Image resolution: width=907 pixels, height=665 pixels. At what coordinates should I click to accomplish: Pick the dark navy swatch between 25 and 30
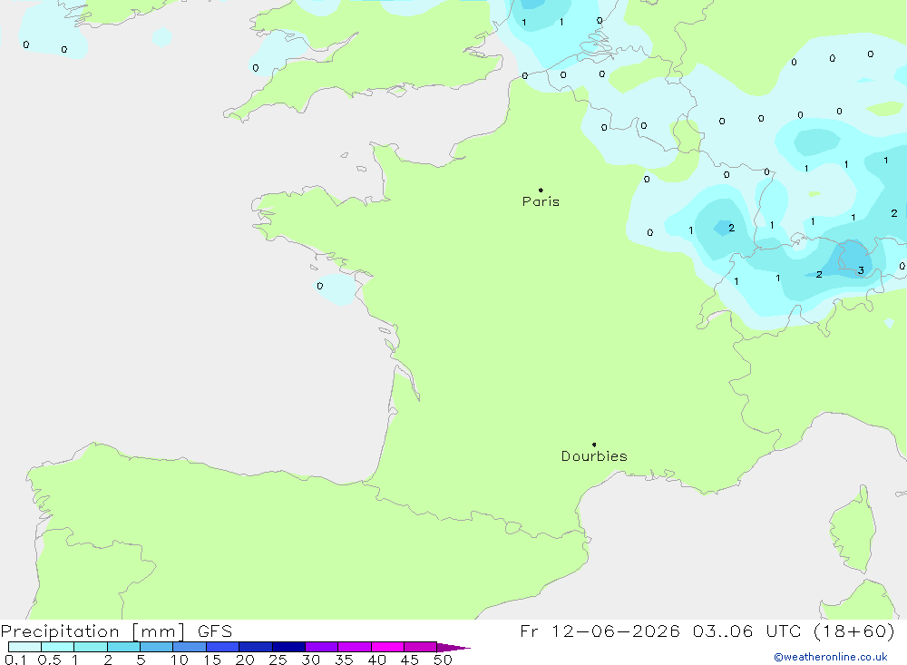point(288,647)
